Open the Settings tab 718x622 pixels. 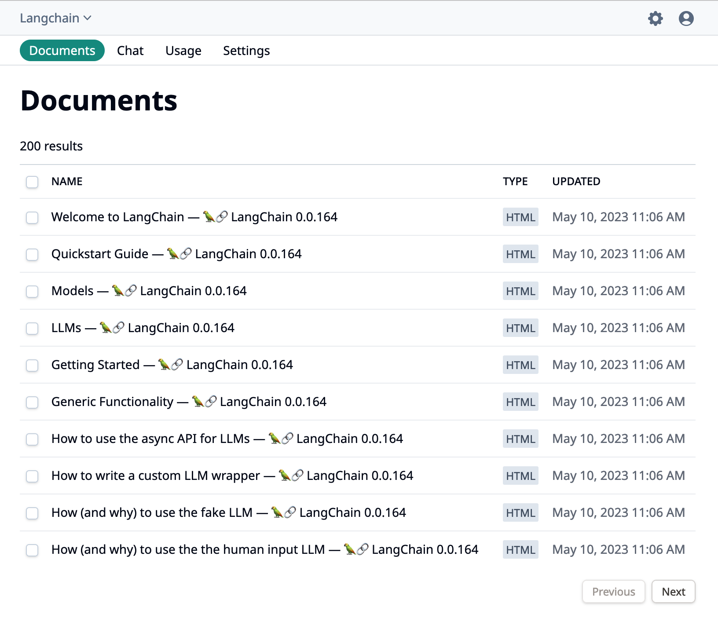[246, 51]
